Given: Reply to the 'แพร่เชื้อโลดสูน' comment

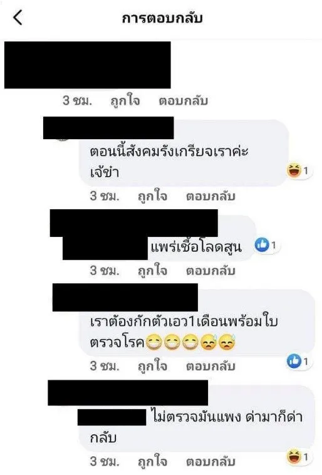Looking at the screenshot, I should (210, 271).
